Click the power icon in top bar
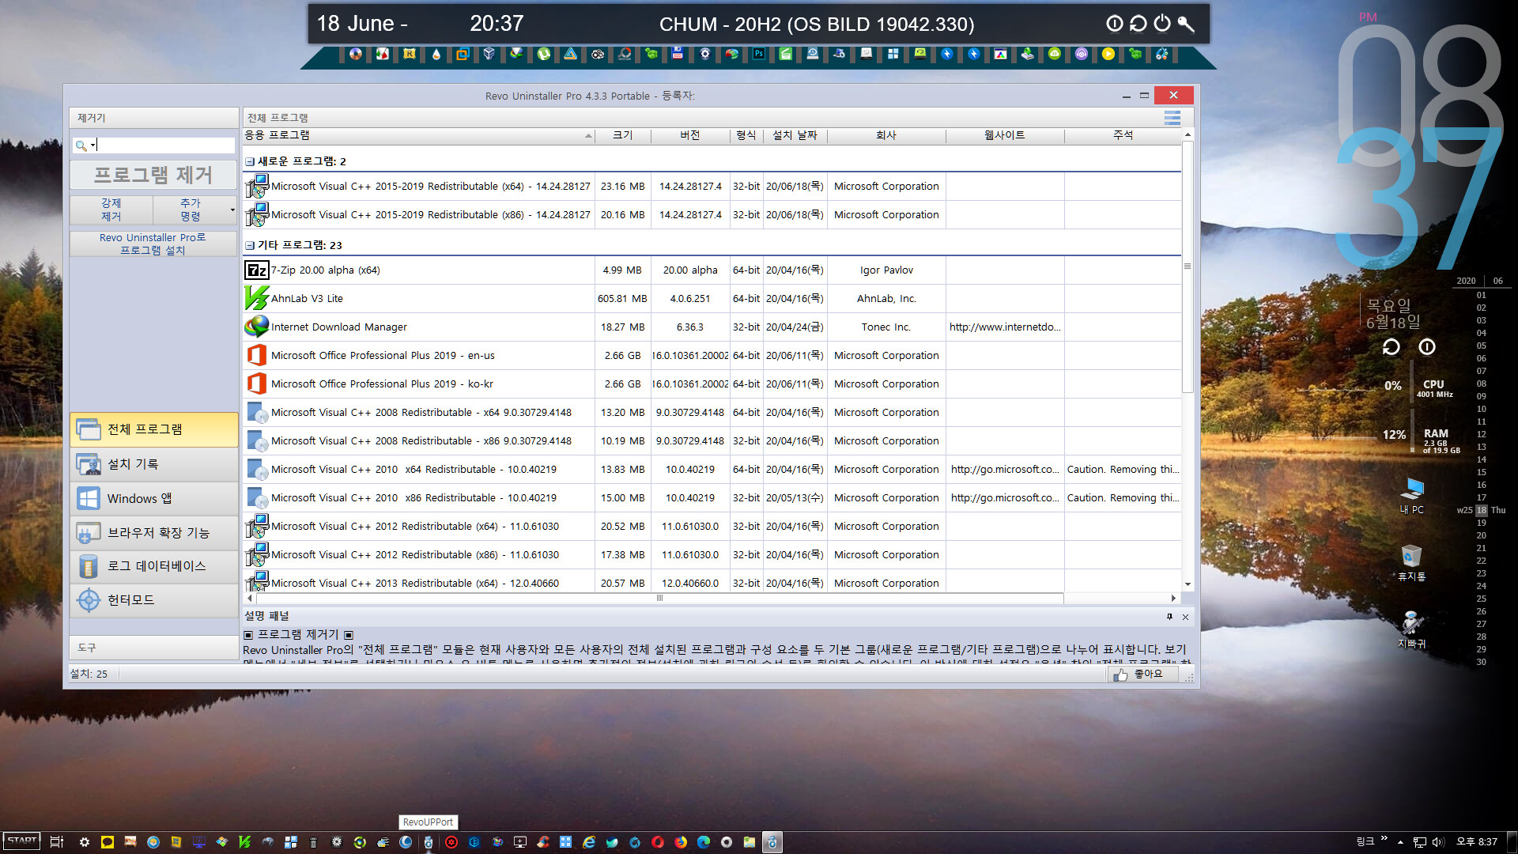 tap(1162, 24)
